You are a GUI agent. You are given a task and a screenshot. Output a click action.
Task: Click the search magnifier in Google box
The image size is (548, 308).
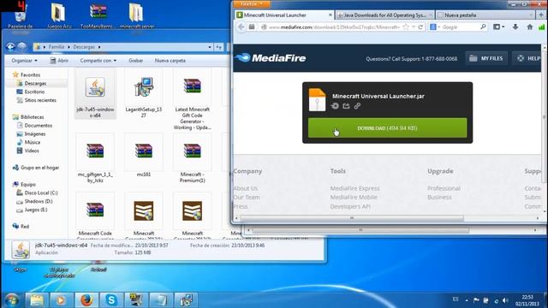(x=483, y=27)
